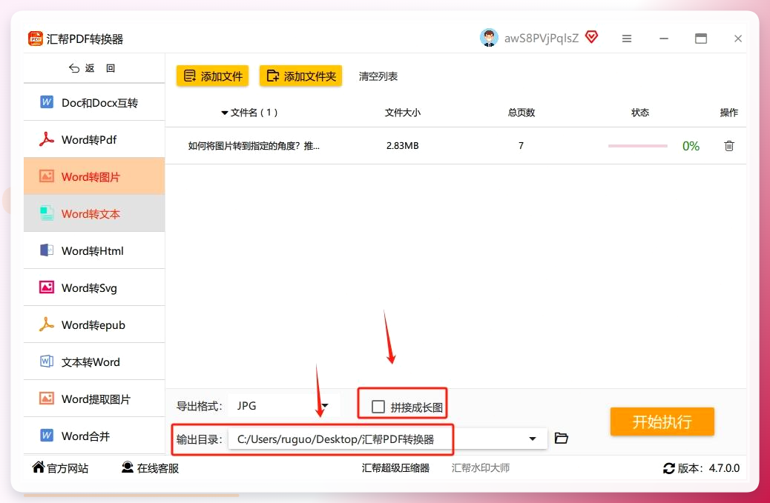
Task: Browse output folder via folder icon
Action: pyautogui.click(x=562, y=438)
